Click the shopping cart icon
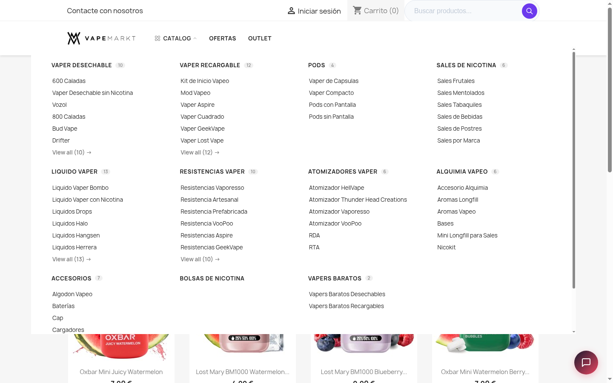Screen dimensions: 613x383 (x=357, y=10)
